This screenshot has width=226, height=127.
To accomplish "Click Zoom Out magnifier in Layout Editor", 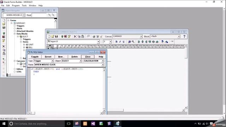I will [x=133, y=42].
